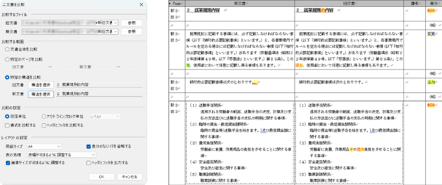Click 参照 button for 新文書 file

(x=131, y=32)
